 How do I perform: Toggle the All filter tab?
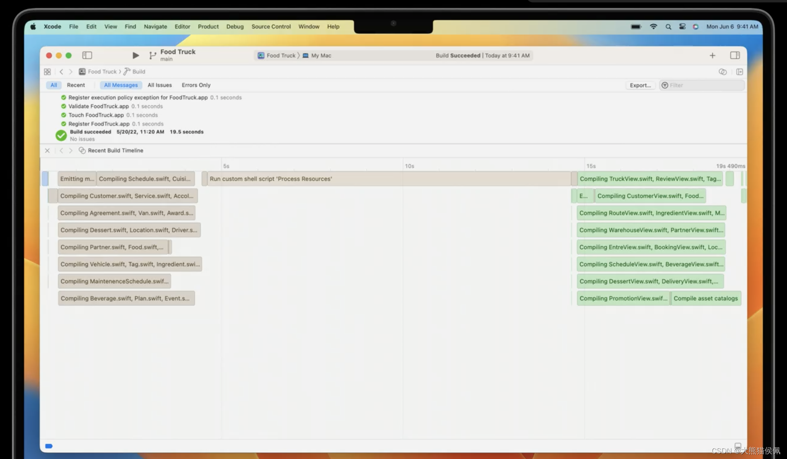(53, 85)
